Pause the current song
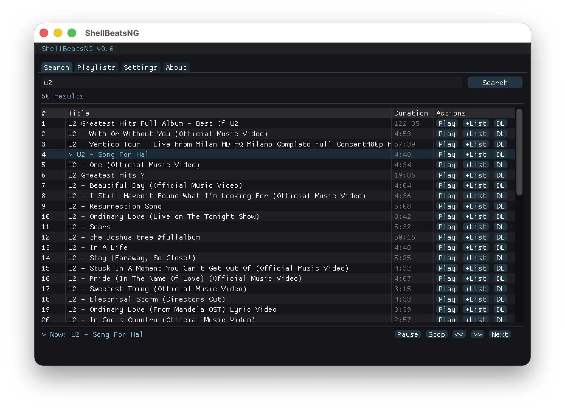The height and width of the screenshot is (411, 565). coord(407,334)
